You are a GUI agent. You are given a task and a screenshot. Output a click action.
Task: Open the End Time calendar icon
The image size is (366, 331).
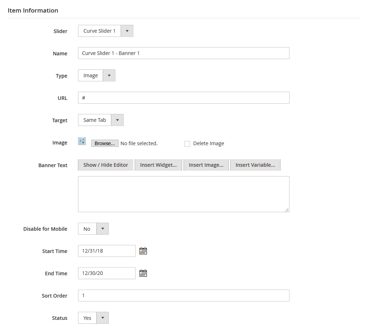(143, 273)
